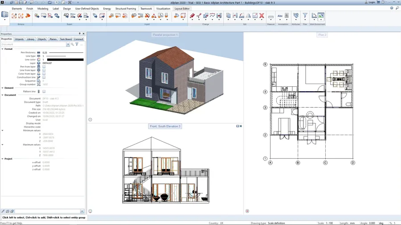Click the red X delete icon in Edit group

tap(262, 16)
